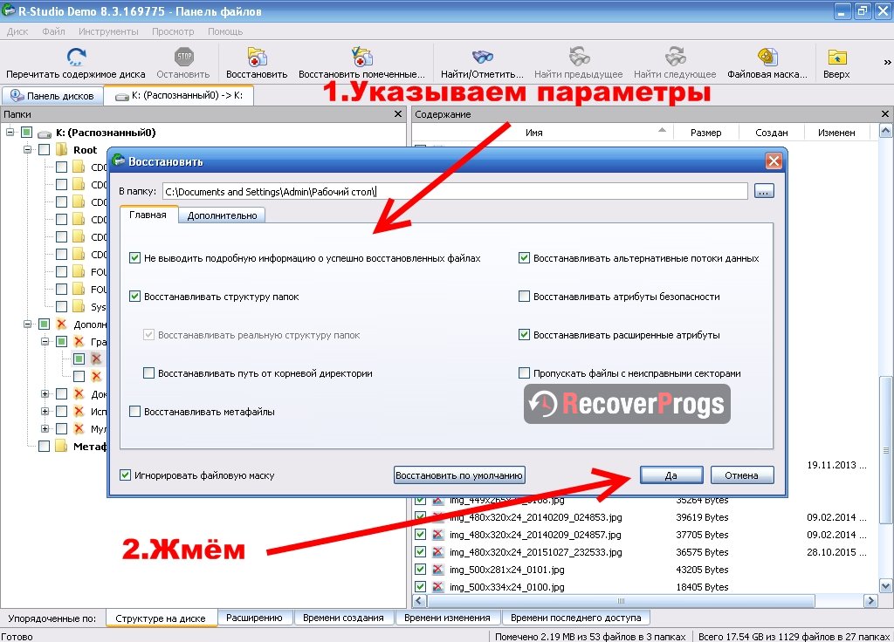Expand the Мул... tree node
This screenshot has height=642, width=894.
(x=45, y=428)
